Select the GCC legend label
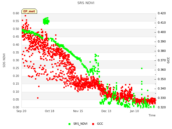Viewport: 172px width, 129px height. [100, 124]
